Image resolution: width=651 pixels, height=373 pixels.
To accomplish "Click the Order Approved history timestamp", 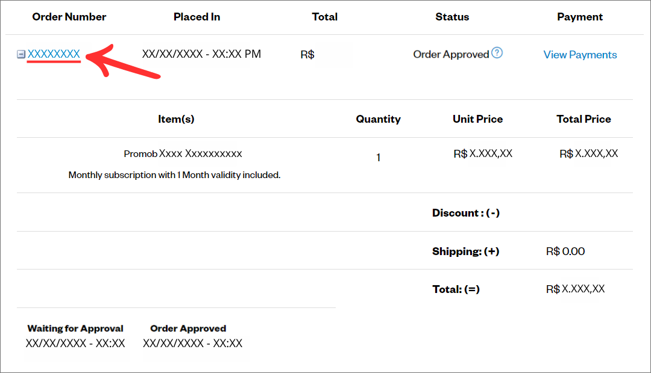I will 192,344.
